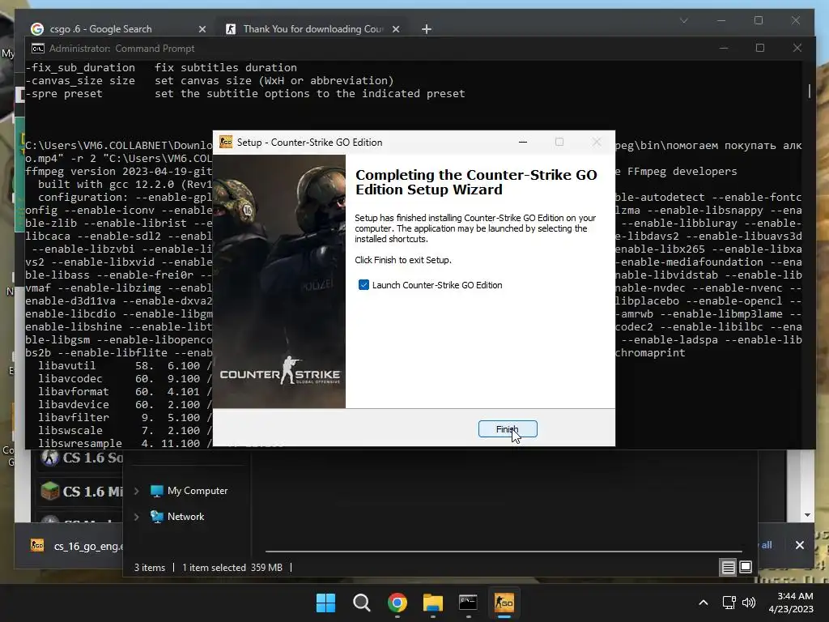Click the libavutil line in Command Prompt
Screen dimensions: 829x622
[124, 366]
